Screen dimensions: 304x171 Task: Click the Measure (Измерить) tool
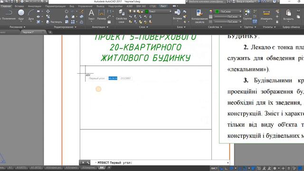tap(266, 15)
